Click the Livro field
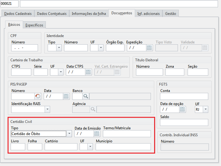This screenshot has width=221, height=166. pos(18,147)
